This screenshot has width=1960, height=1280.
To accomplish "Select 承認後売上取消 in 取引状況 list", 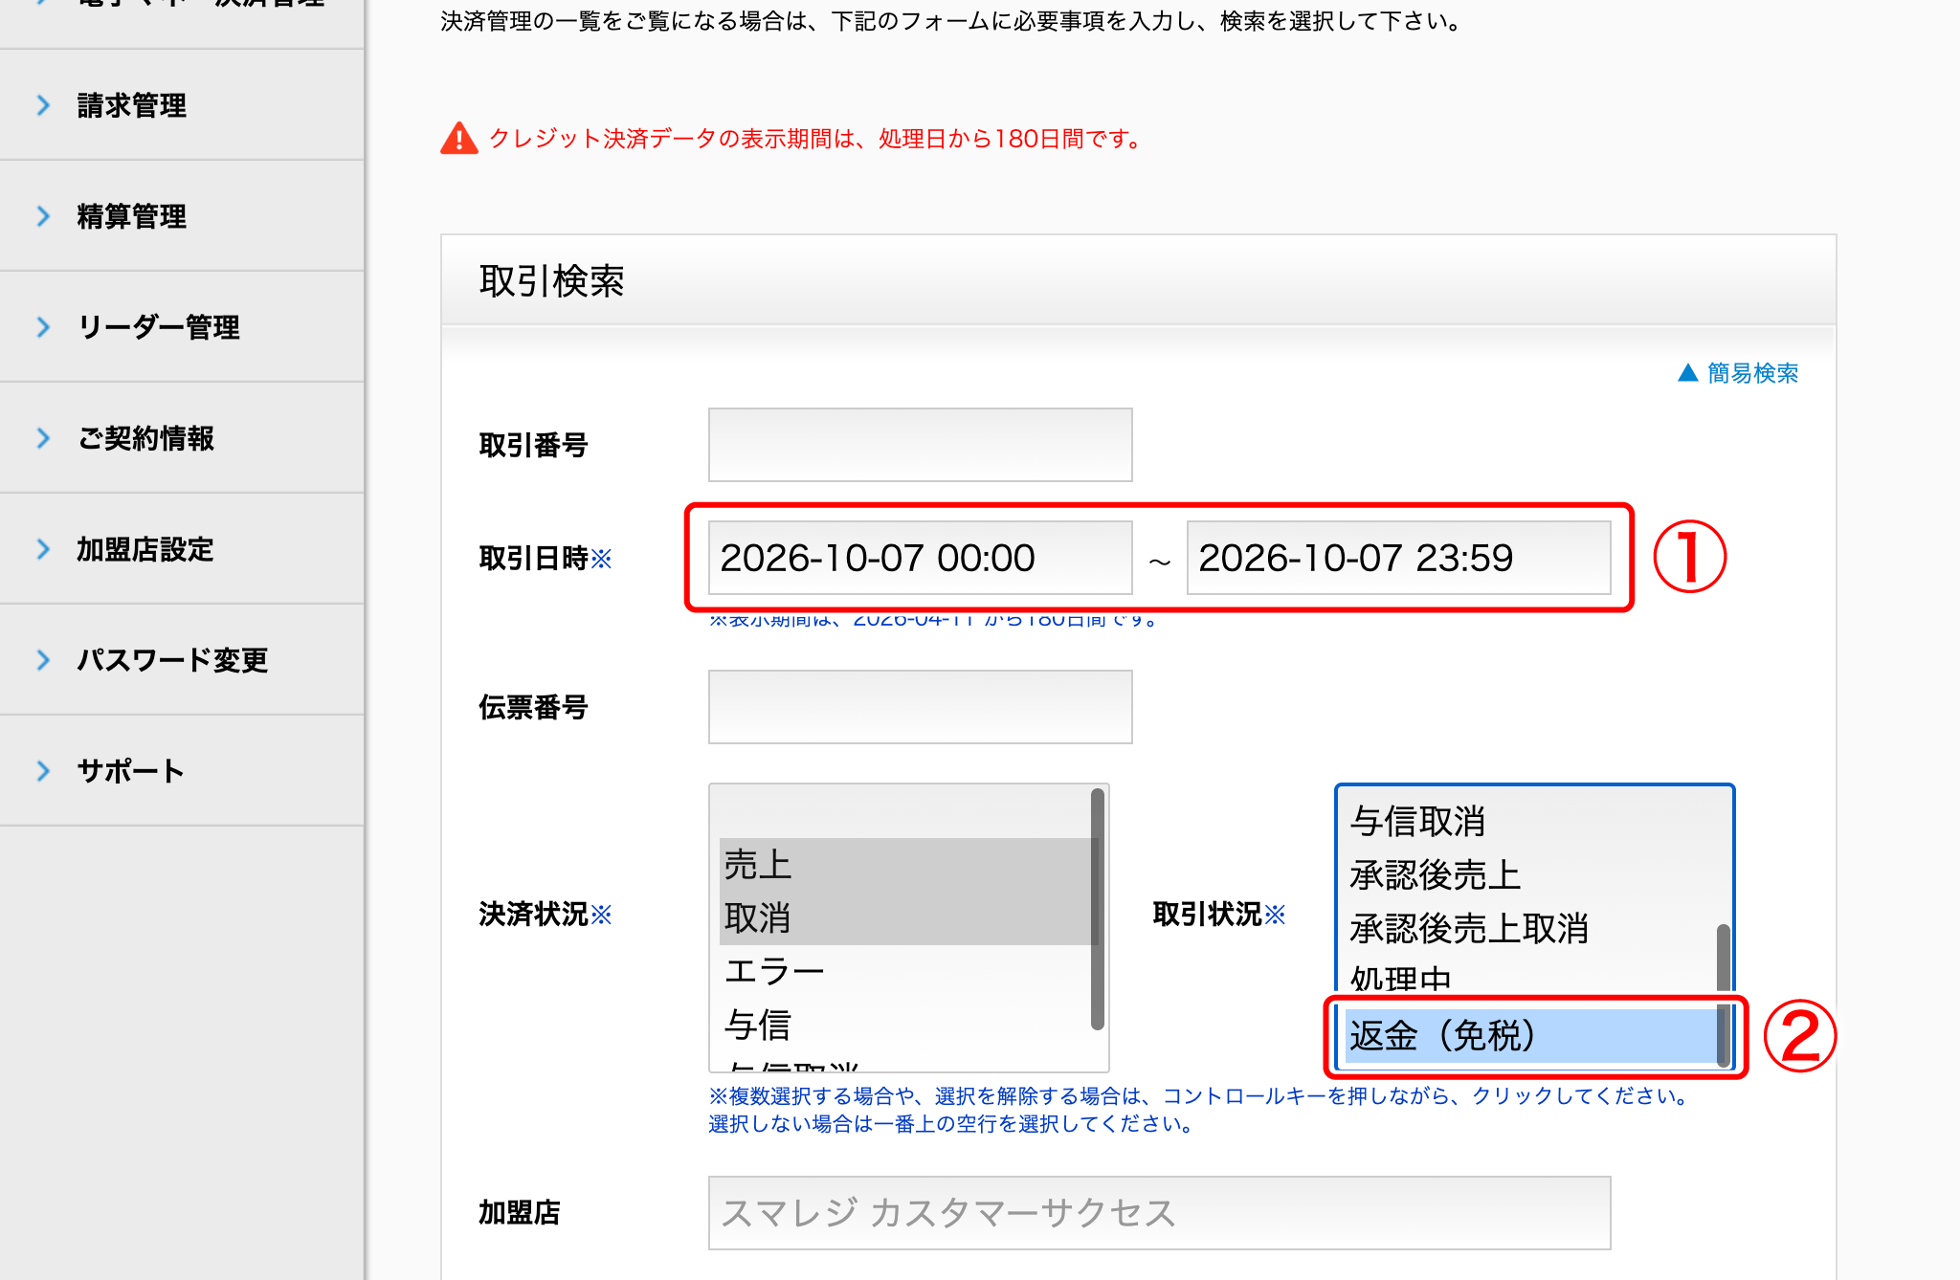I will 1531,929.
